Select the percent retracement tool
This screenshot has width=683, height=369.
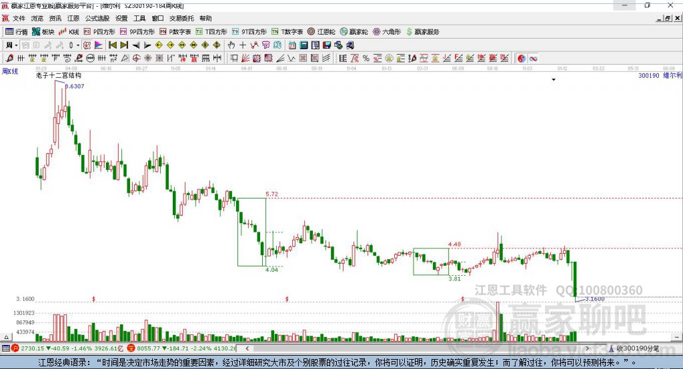click(366, 59)
